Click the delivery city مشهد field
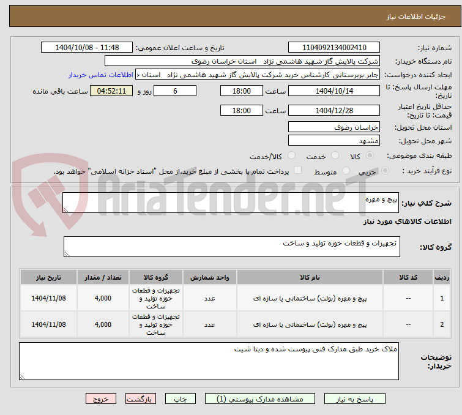The width and height of the screenshot is (462, 415). pyautogui.click(x=334, y=140)
